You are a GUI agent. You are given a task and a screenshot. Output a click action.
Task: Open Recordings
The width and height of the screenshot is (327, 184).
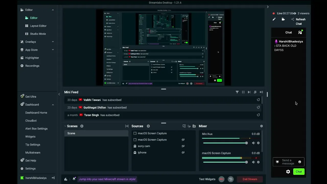point(32,66)
